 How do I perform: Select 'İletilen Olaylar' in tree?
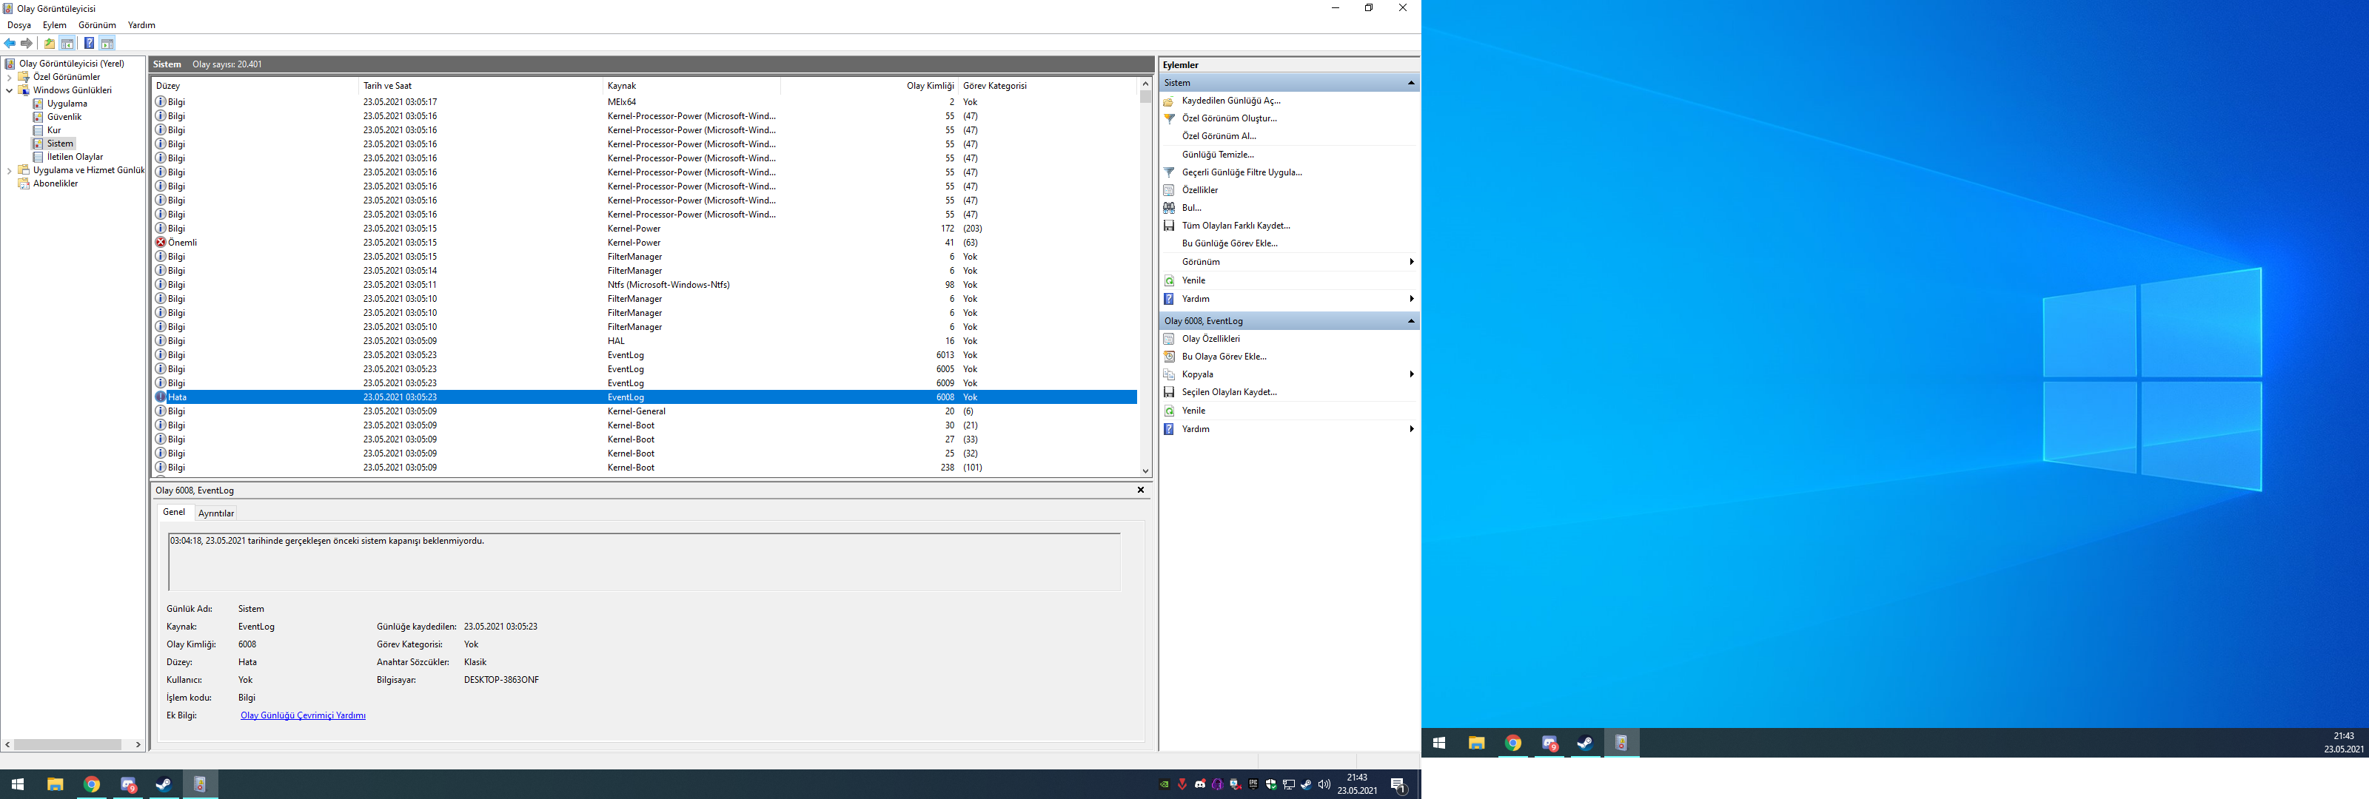(x=75, y=158)
